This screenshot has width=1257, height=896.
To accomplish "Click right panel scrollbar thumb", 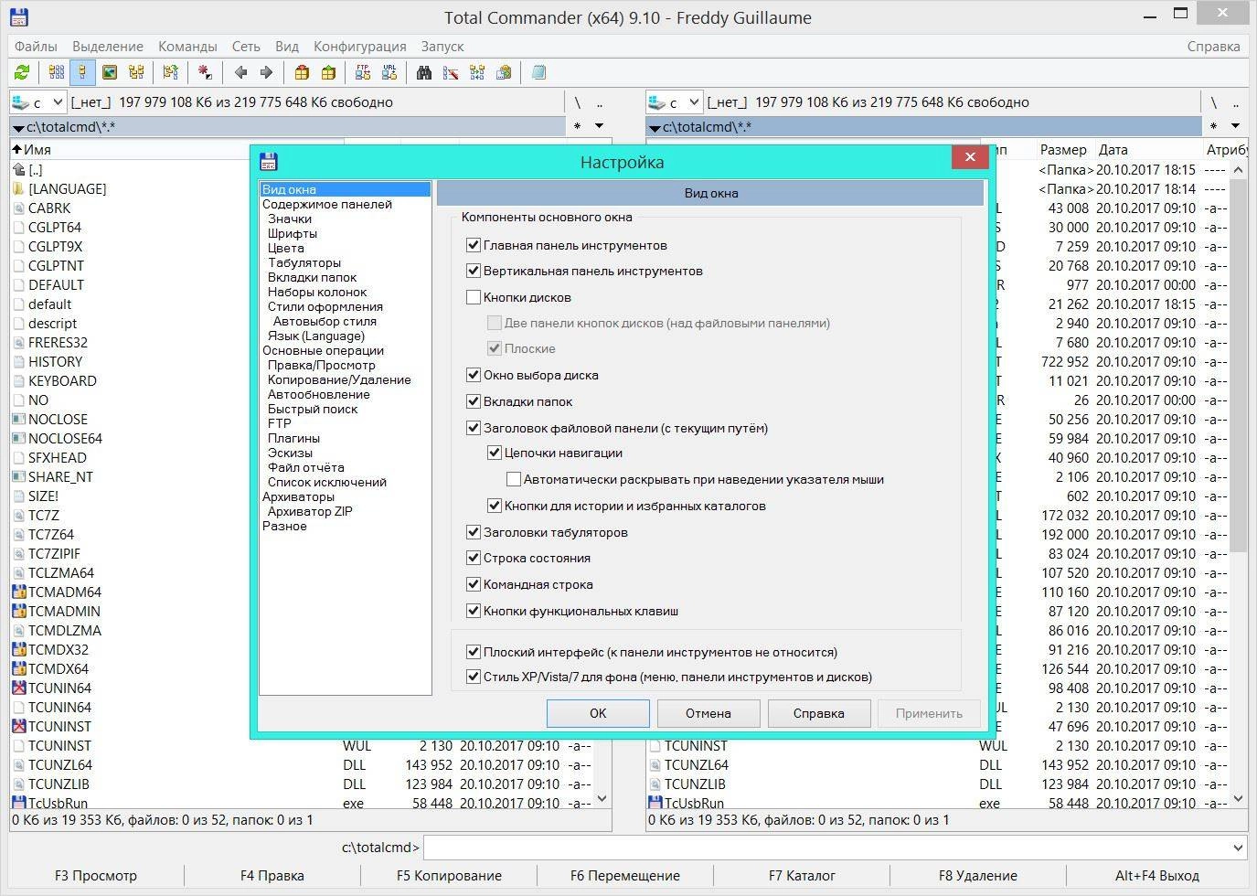I will tap(1238, 366).
